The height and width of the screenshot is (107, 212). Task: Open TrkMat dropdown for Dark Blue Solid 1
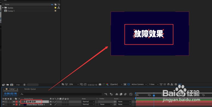106,105
